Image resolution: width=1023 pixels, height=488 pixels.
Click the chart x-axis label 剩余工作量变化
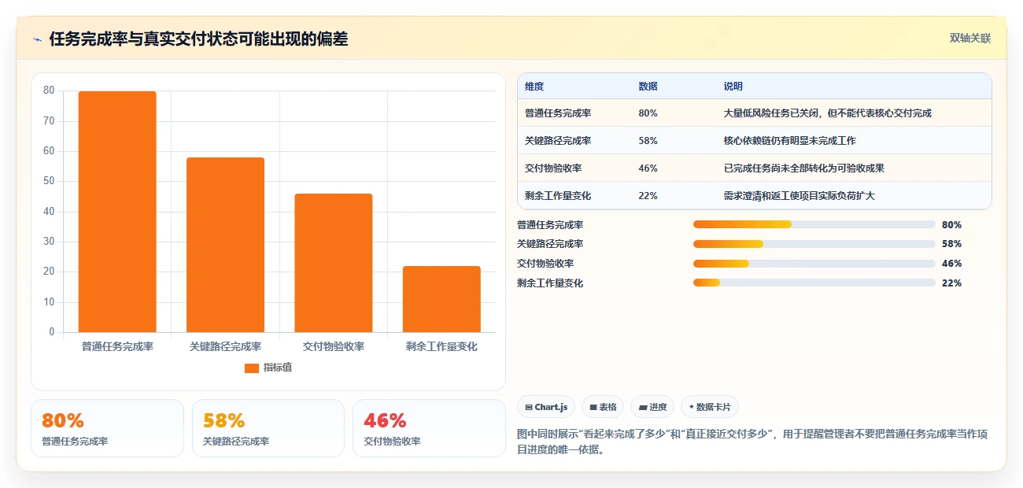441,346
